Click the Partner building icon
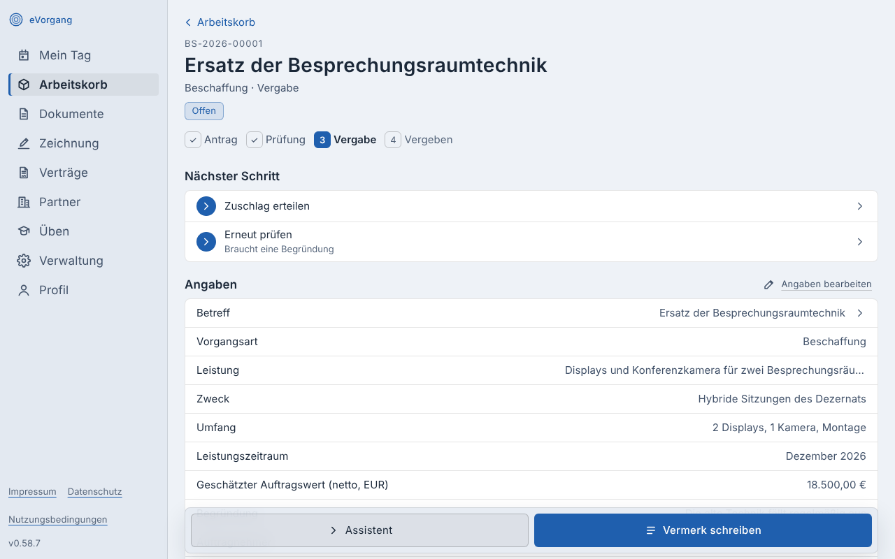The width and height of the screenshot is (895, 559). [24, 202]
